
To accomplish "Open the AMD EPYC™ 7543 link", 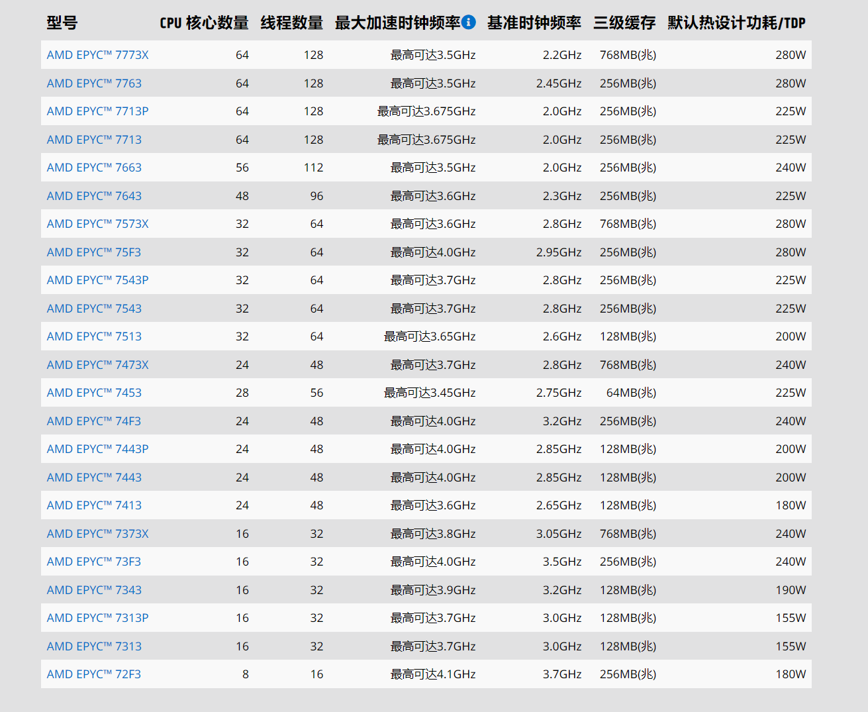I will coord(94,309).
